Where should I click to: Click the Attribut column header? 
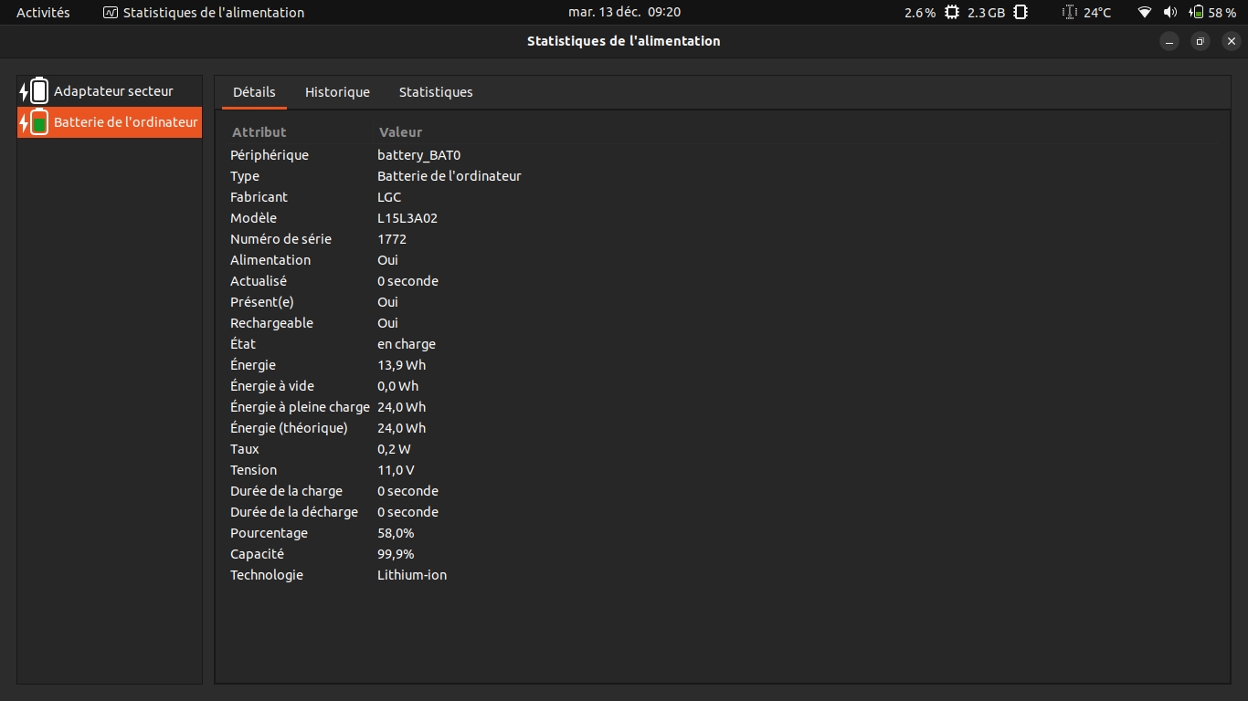pos(259,132)
